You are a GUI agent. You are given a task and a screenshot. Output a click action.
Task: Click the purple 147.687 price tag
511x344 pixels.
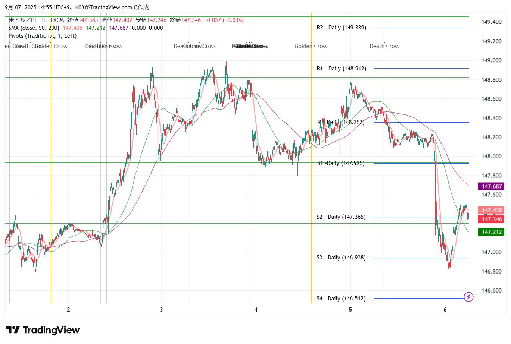click(x=491, y=186)
